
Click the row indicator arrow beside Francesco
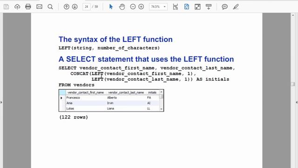tap(61, 98)
